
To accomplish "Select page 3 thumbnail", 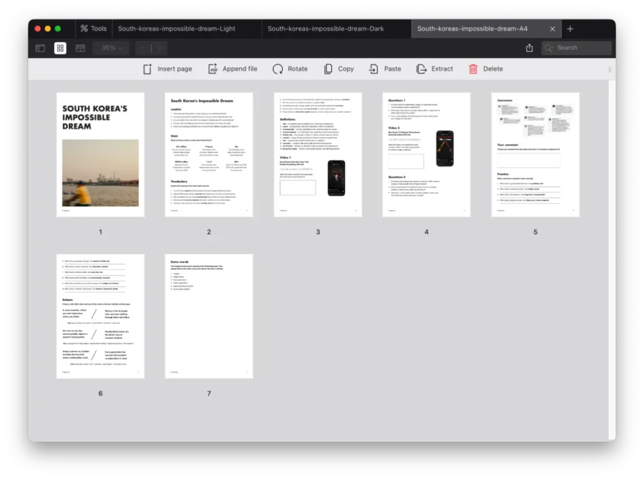I will point(318,155).
